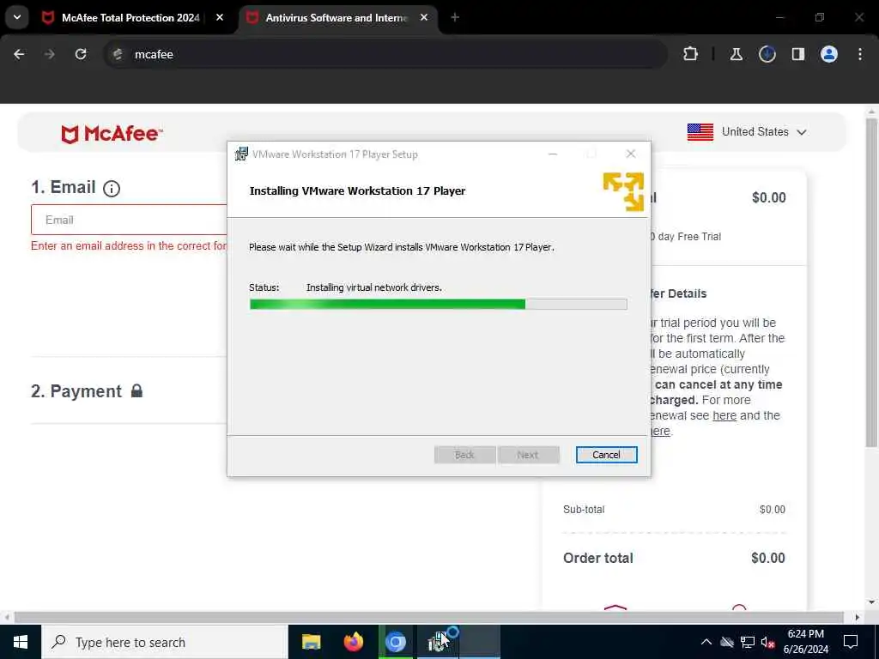Click the mcafee address bar
The width and height of the screenshot is (879, 659).
387,54
